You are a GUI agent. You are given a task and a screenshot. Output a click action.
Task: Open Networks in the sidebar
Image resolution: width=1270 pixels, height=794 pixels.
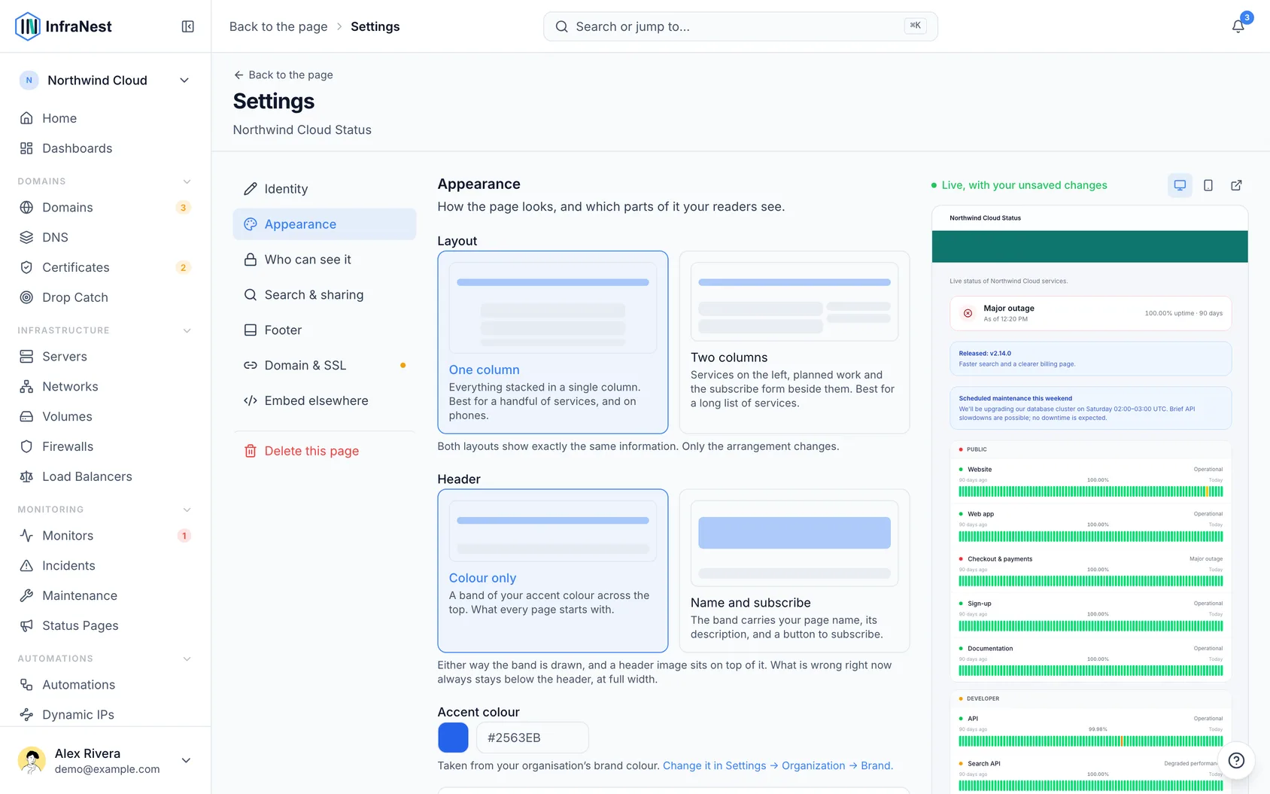[105, 386]
